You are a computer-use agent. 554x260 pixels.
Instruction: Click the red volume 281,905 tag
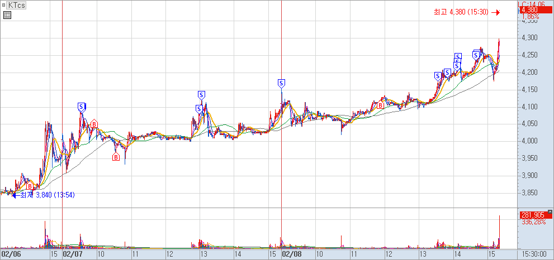[x=532, y=215]
